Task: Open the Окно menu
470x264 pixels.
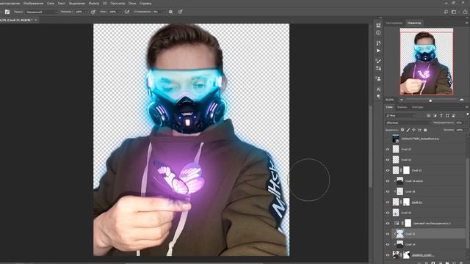Action: click(x=132, y=3)
